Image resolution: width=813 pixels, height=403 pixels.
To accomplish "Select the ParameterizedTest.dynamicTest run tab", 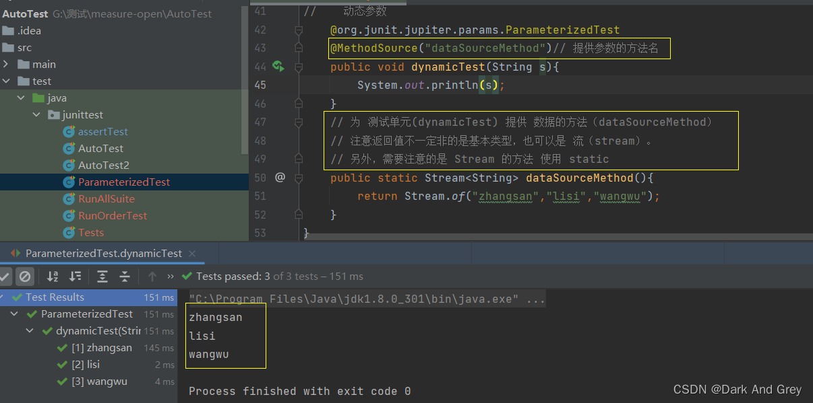I will (x=104, y=254).
